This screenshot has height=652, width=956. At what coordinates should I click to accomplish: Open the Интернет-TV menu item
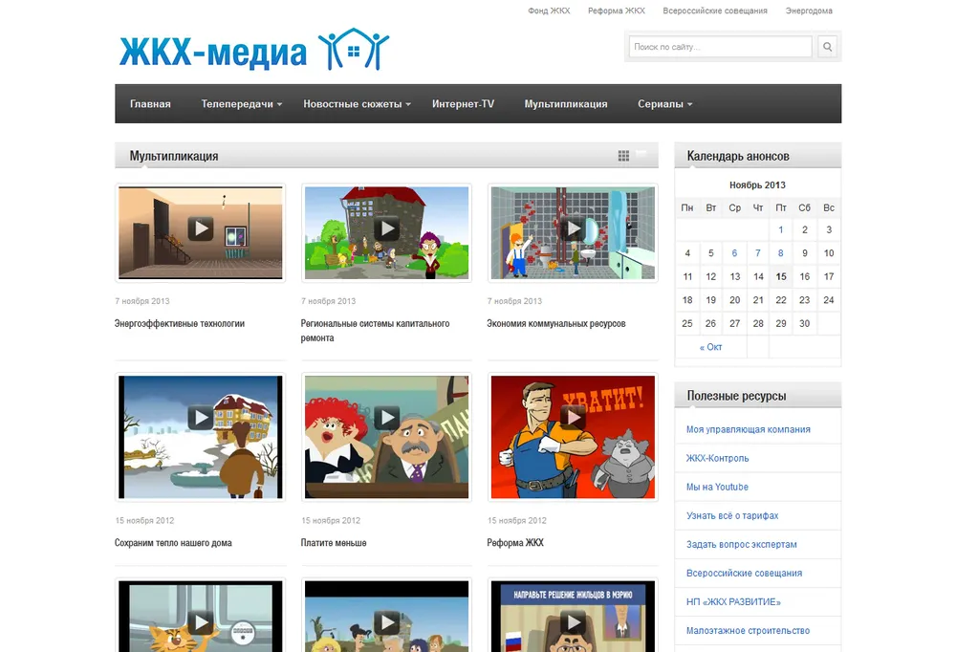tap(463, 103)
